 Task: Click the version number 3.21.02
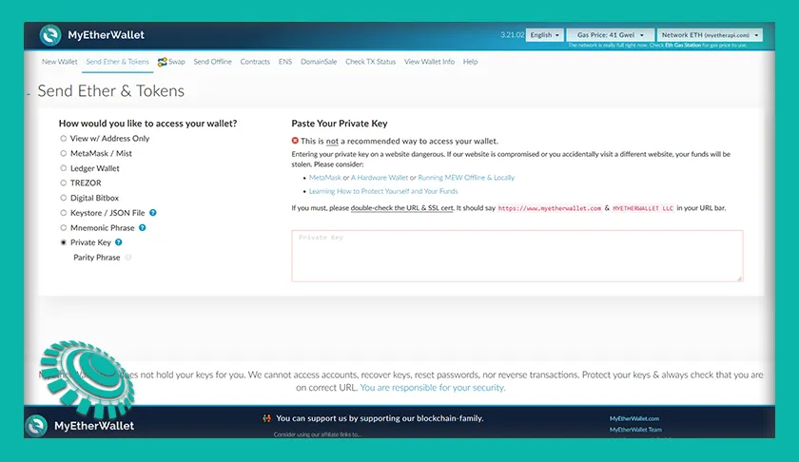pos(512,34)
